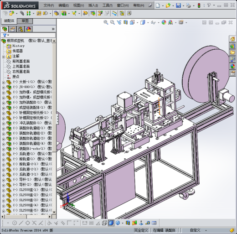The height and width of the screenshot is (234, 237).
Task: Click the tree filter funnel icon
Action: pos(5,35)
